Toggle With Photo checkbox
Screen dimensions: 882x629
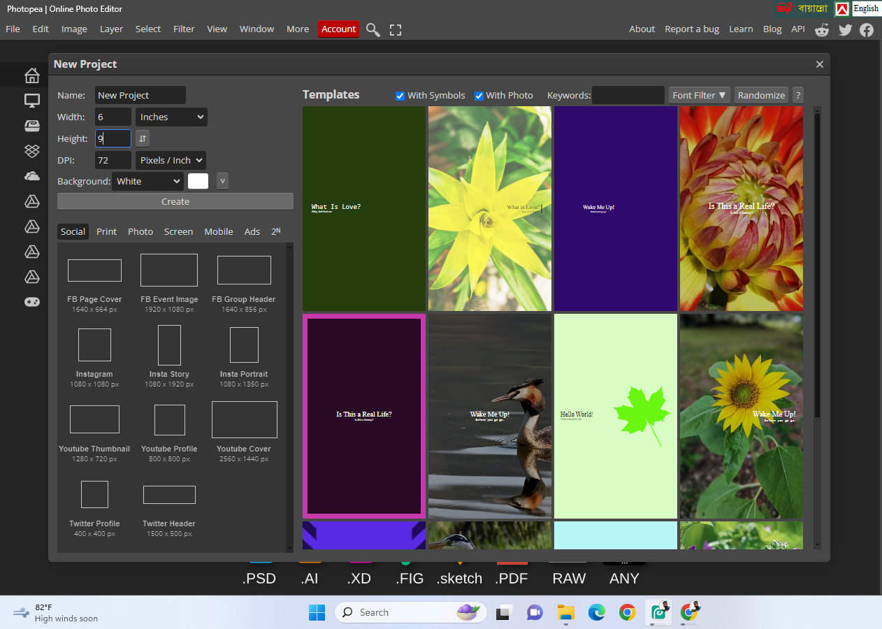tap(479, 96)
